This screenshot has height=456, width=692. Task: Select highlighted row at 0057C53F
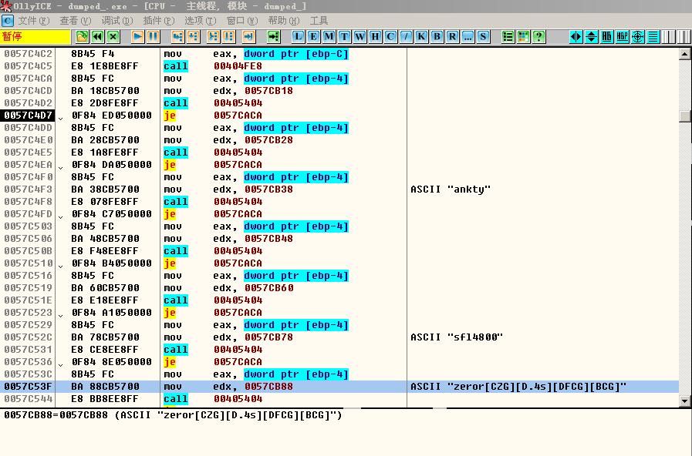click(x=339, y=387)
